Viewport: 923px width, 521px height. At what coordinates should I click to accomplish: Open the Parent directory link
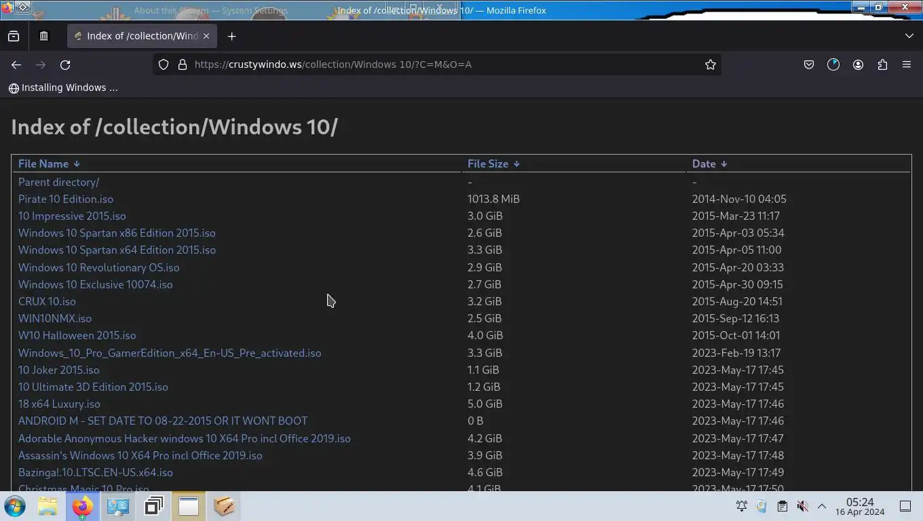point(58,182)
